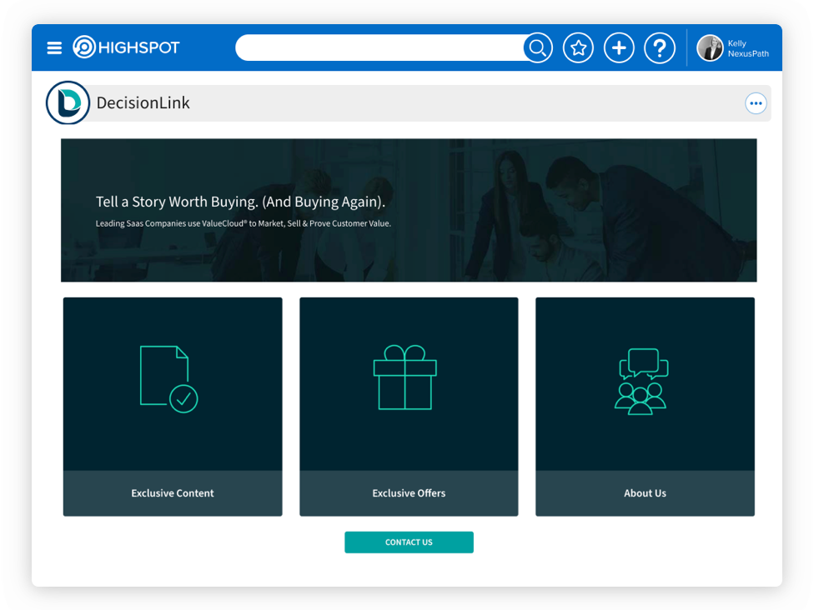Open help with the question mark icon
The width and height of the screenshot is (814, 610).
click(x=659, y=48)
